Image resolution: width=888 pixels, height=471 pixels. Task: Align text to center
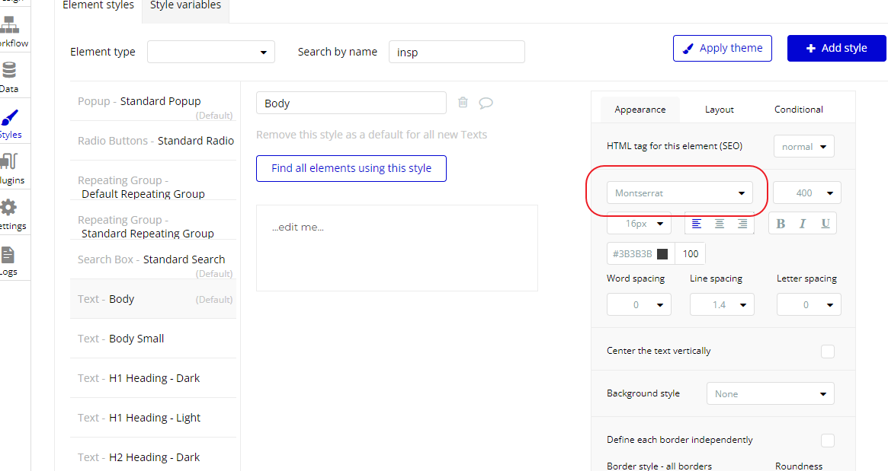[720, 224]
